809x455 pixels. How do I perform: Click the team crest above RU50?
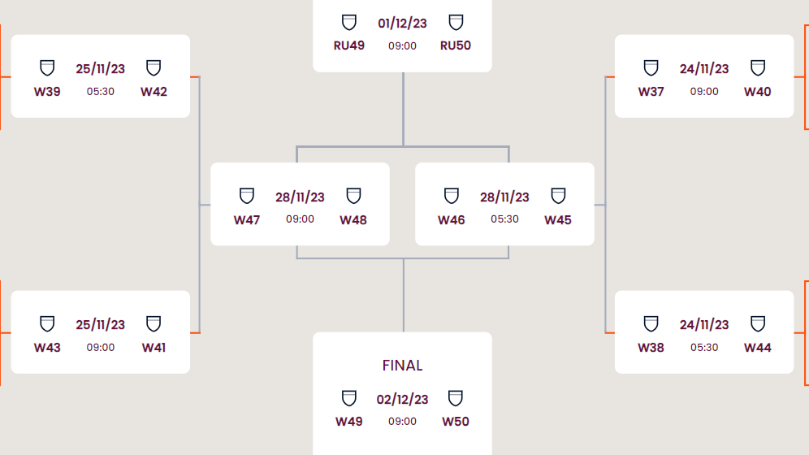[x=456, y=22]
